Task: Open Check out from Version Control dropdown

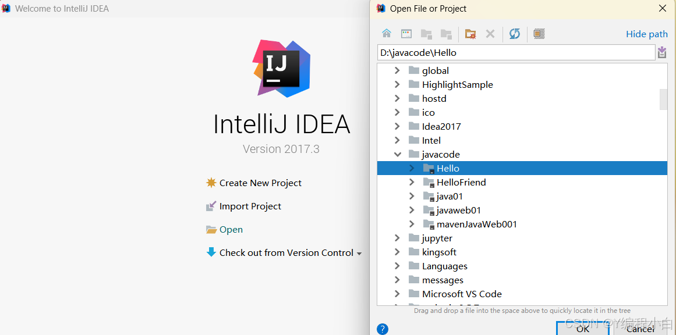Action: coord(359,254)
